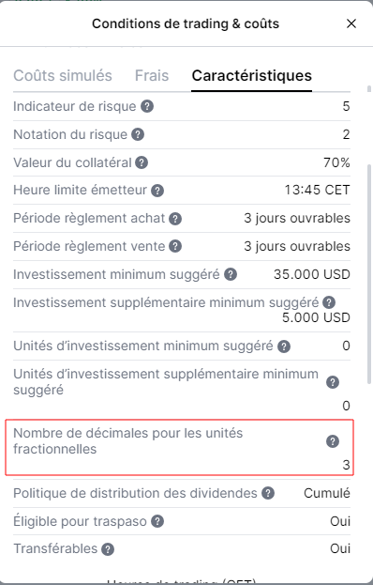Click help icon next to Indicateur de risque
The width and height of the screenshot is (373, 585).
point(147,107)
